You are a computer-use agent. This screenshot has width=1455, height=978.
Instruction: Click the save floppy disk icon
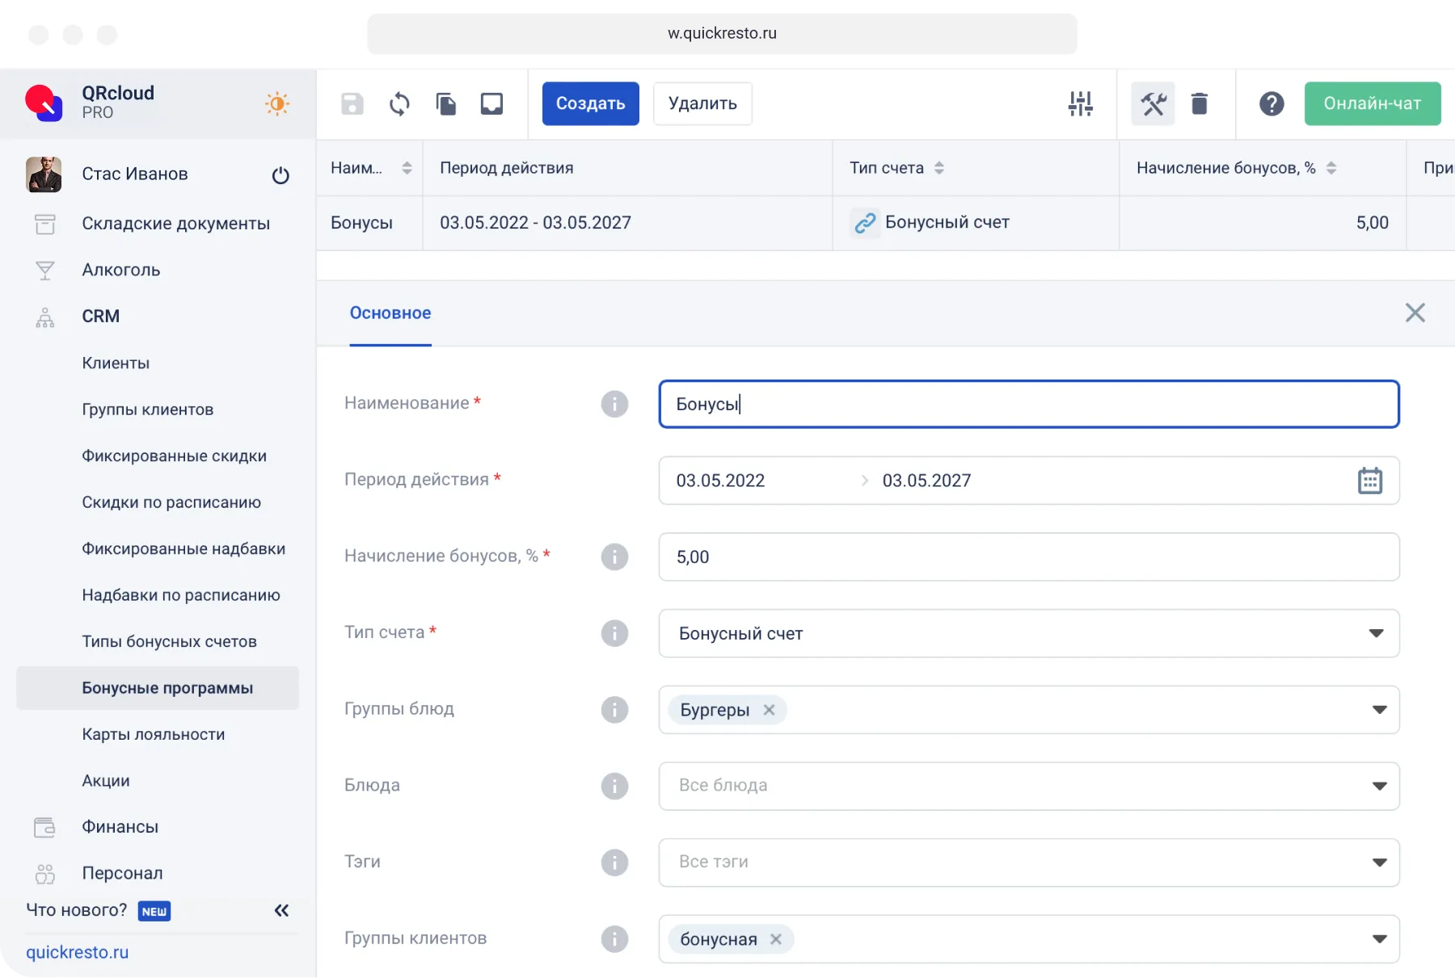(x=352, y=103)
